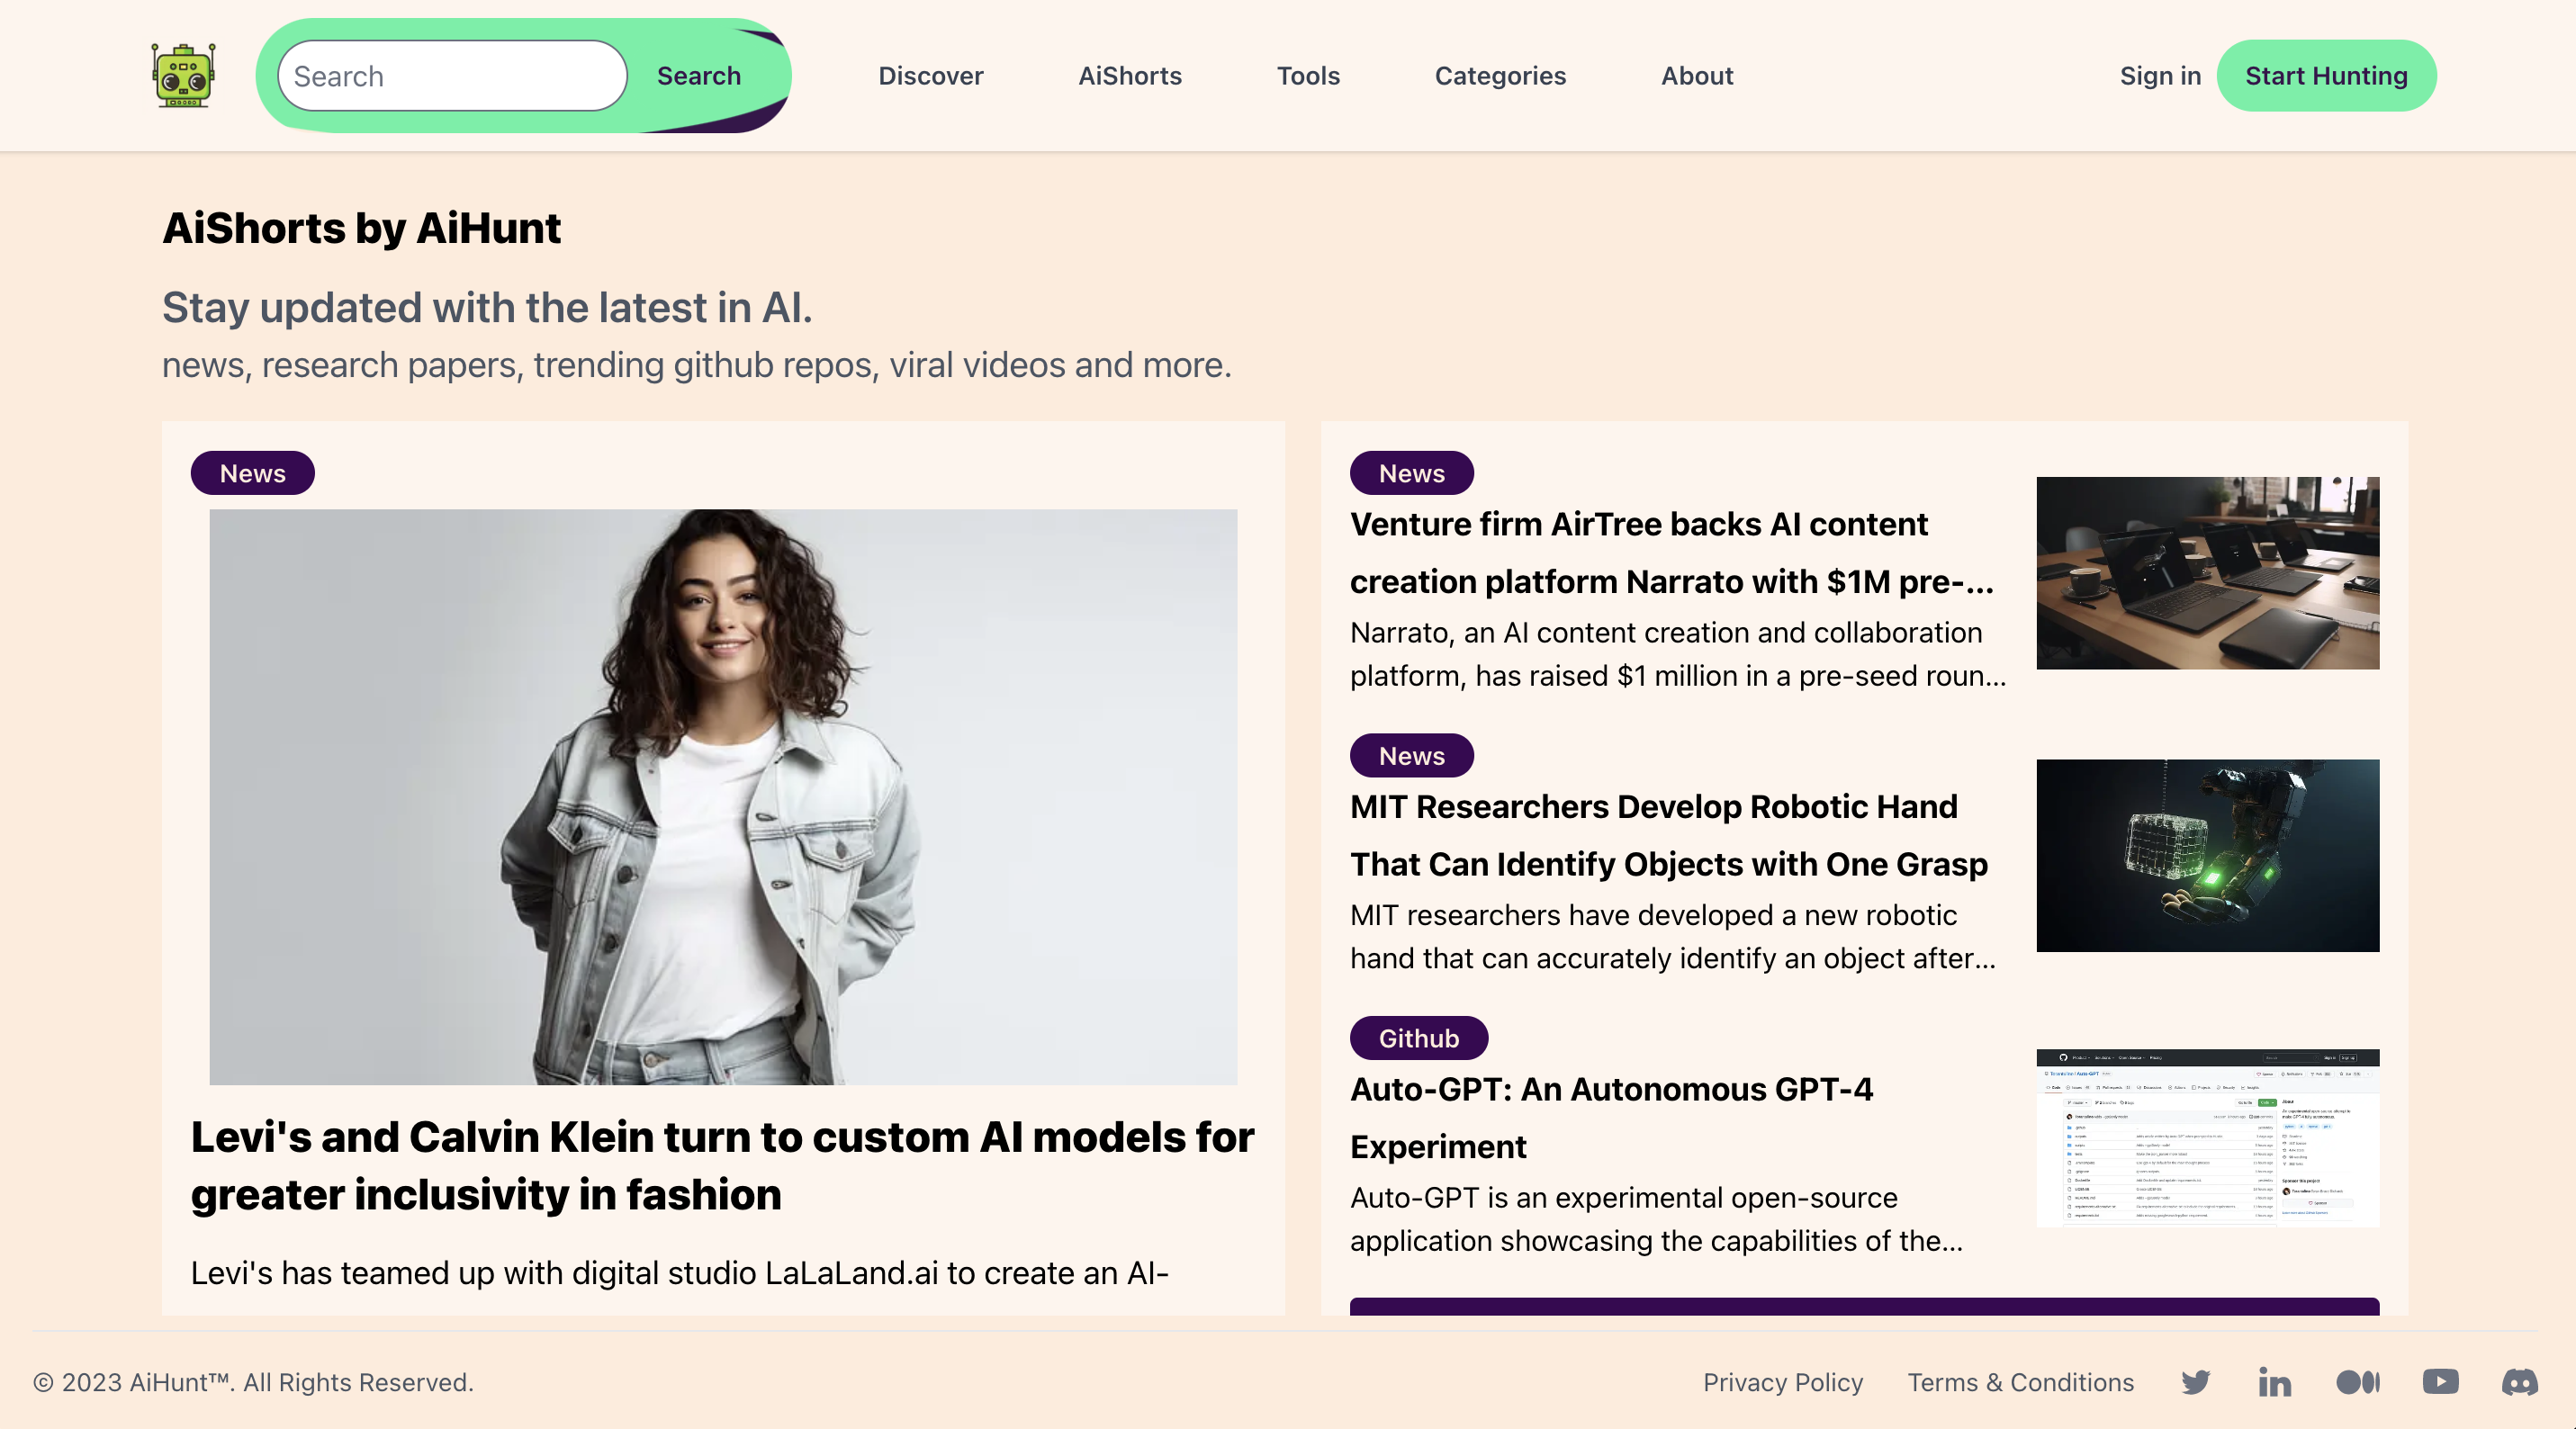
Task: Click the News badge on the Narrato story
Action: [1411, 473]
